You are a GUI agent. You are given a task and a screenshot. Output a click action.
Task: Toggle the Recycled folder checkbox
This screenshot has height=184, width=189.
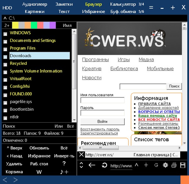5,64
